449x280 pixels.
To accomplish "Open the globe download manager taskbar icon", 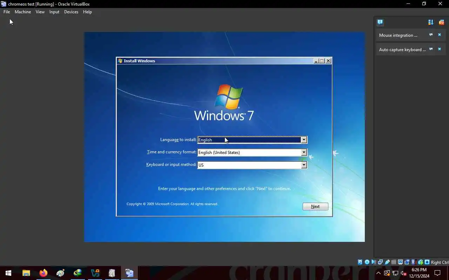I will (78, 273).
